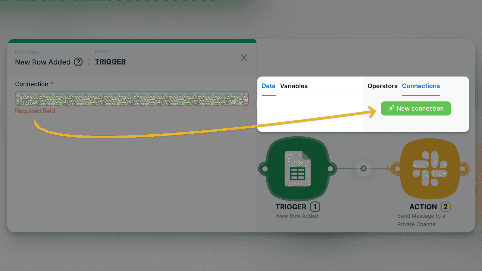Edit the underlined TRIGGER name in the header
This screenshot has width=482, height=271.
tap(110, 62)
